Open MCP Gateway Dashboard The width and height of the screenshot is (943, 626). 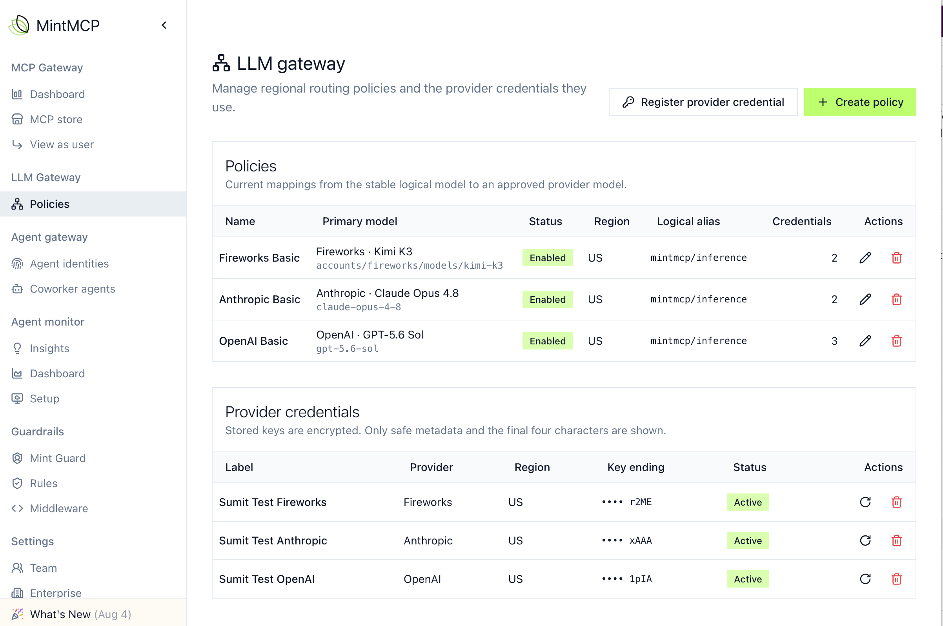coord(57,94)
